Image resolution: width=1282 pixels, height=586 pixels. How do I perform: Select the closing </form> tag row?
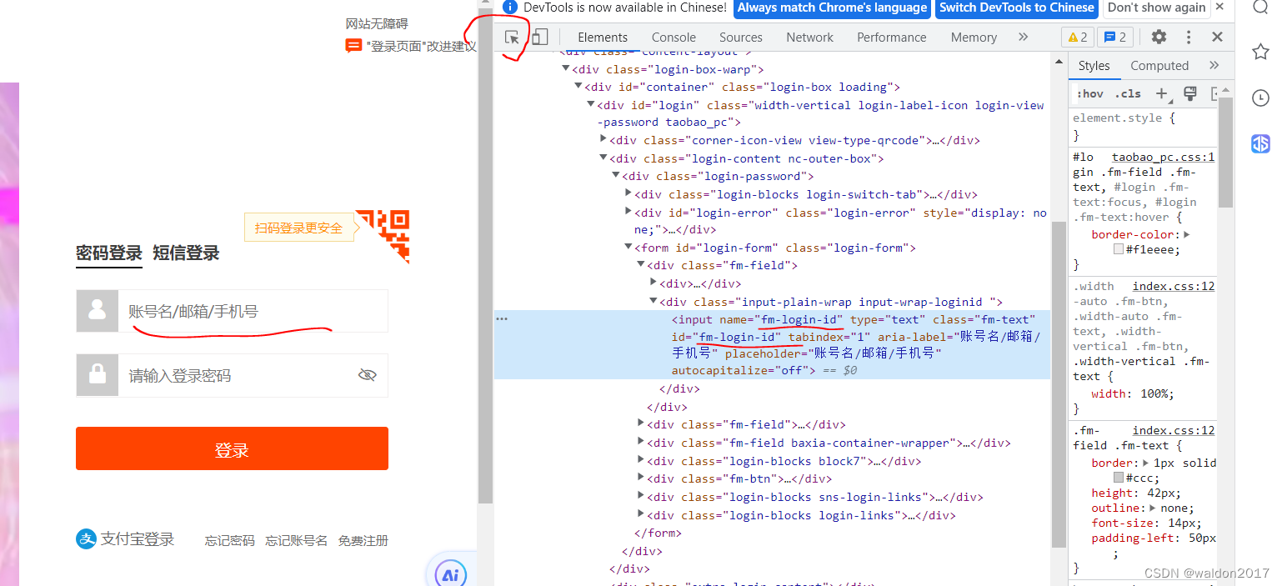coord(658,533)
